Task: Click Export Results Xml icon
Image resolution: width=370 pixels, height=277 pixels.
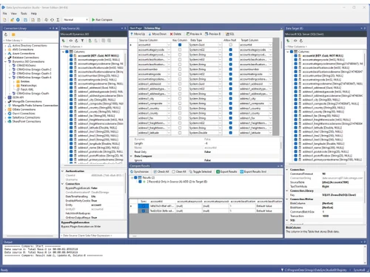Action: pos(242,171)
